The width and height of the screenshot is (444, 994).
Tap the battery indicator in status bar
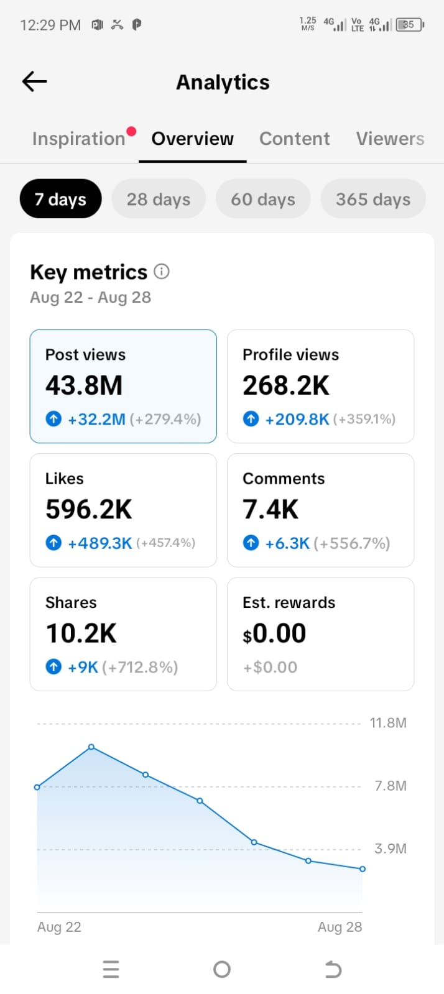point(410,25)
